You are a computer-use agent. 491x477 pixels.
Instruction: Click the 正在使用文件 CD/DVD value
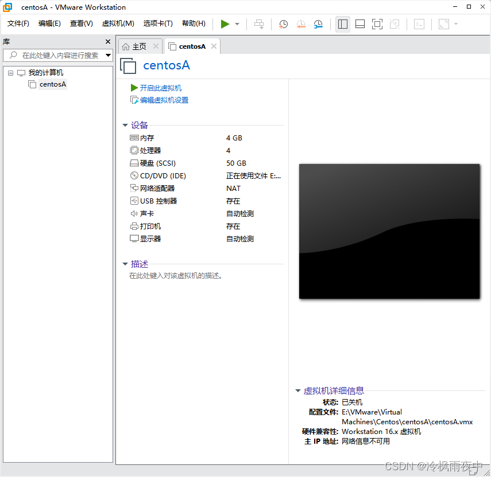click(x=253, y=176)
